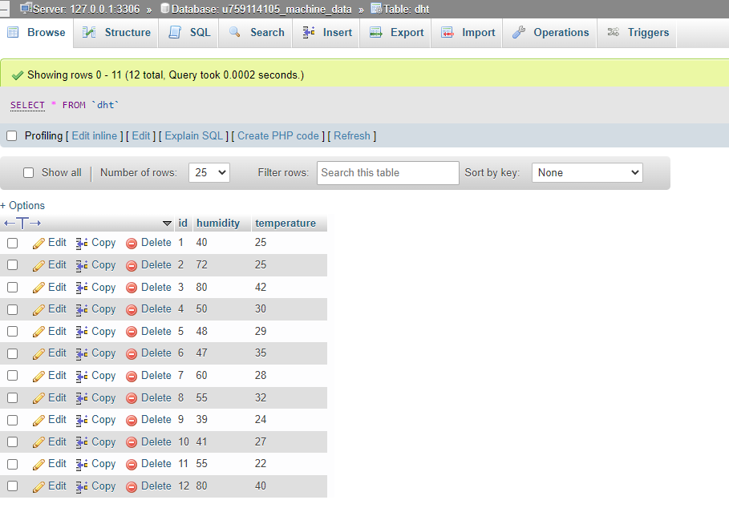Open the Number of rows dropdown

(x=209, y=172)
